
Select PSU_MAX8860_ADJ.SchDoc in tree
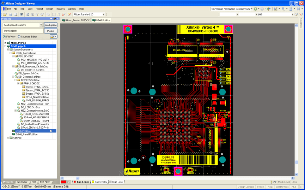coord(35,63)
